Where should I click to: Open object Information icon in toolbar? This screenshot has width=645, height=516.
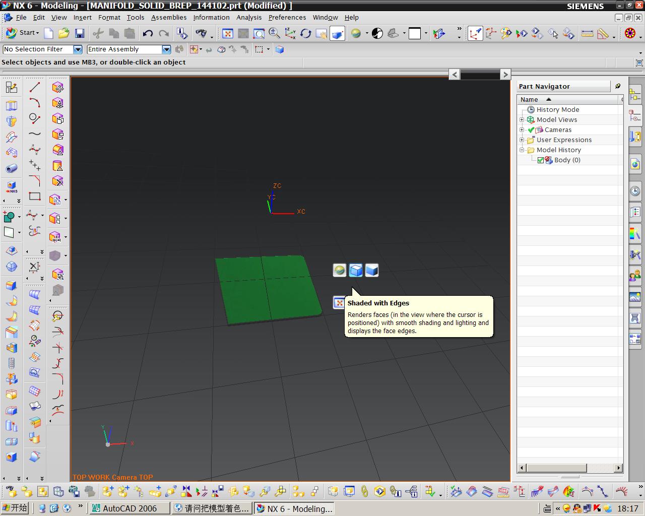click(182, 33)
